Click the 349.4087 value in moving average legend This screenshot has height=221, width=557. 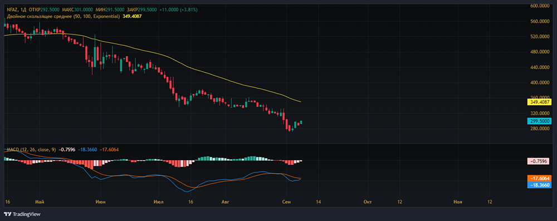pos(132,16)
